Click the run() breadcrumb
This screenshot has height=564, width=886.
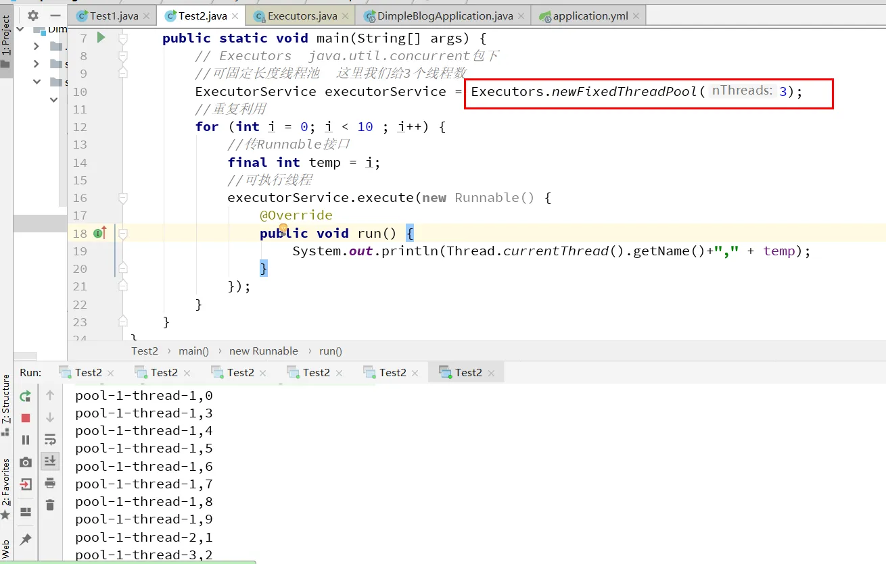click(x=331, y=351)
